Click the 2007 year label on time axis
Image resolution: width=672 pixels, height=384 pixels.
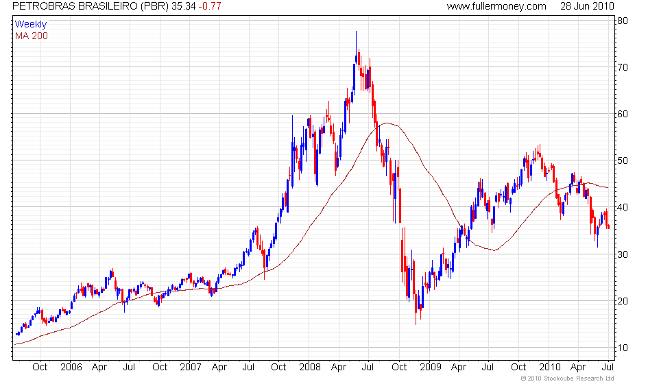click(x=191, y=368)
